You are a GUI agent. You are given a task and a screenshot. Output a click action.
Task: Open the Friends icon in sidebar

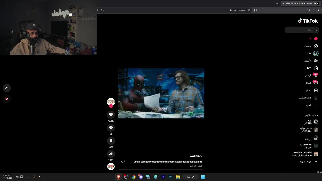316,61
